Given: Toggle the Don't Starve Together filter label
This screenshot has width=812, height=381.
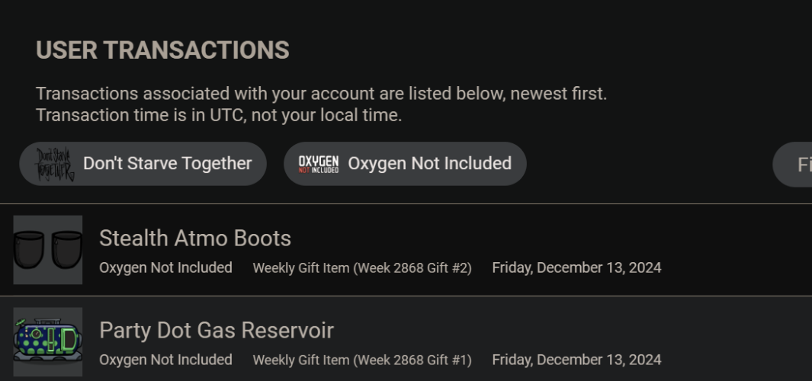Looking at the screenshot, I should [167, 164].
